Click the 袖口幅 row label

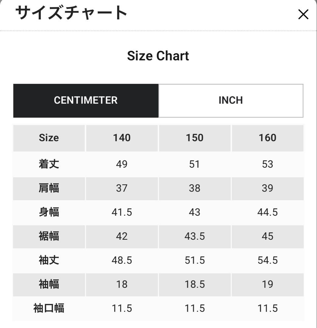click(x=49, y=309)
